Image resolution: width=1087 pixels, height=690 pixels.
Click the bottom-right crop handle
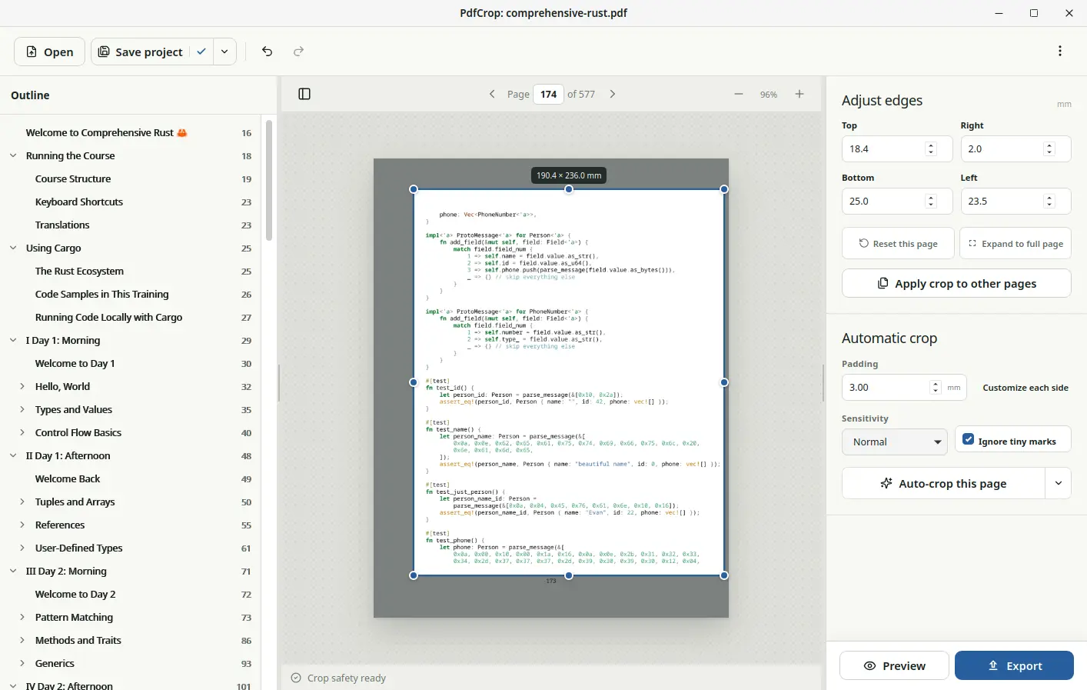[724, 575]
